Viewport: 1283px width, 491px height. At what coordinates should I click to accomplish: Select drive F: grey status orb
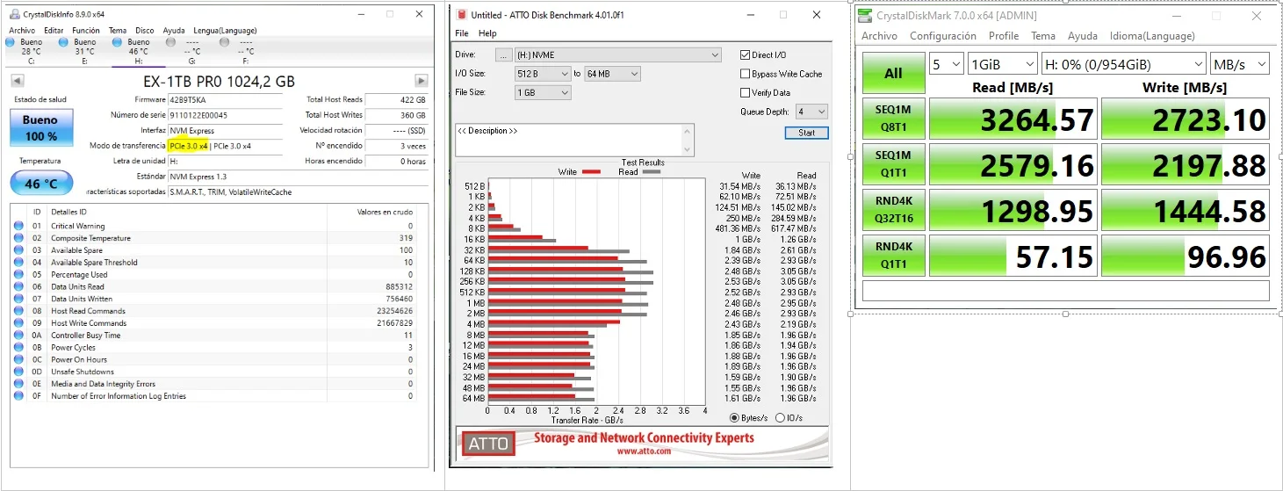224,41
